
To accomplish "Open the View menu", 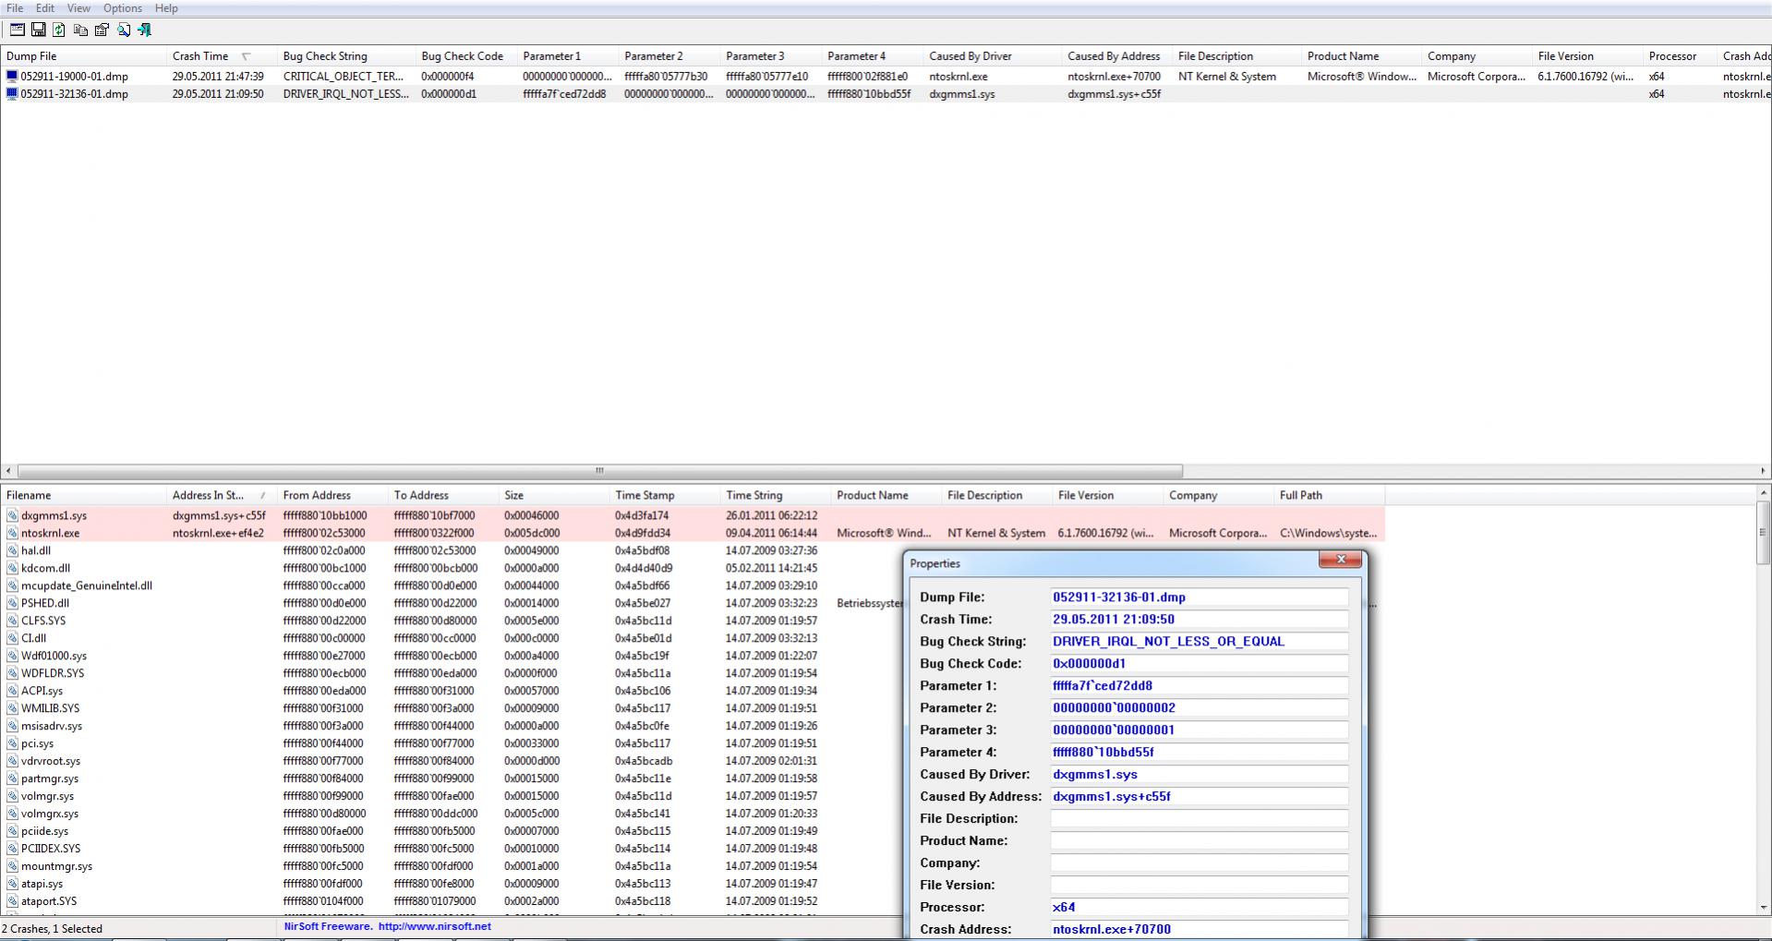I will coord(78,8).
